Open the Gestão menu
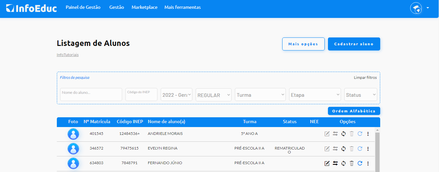 (x=117, y=7)
